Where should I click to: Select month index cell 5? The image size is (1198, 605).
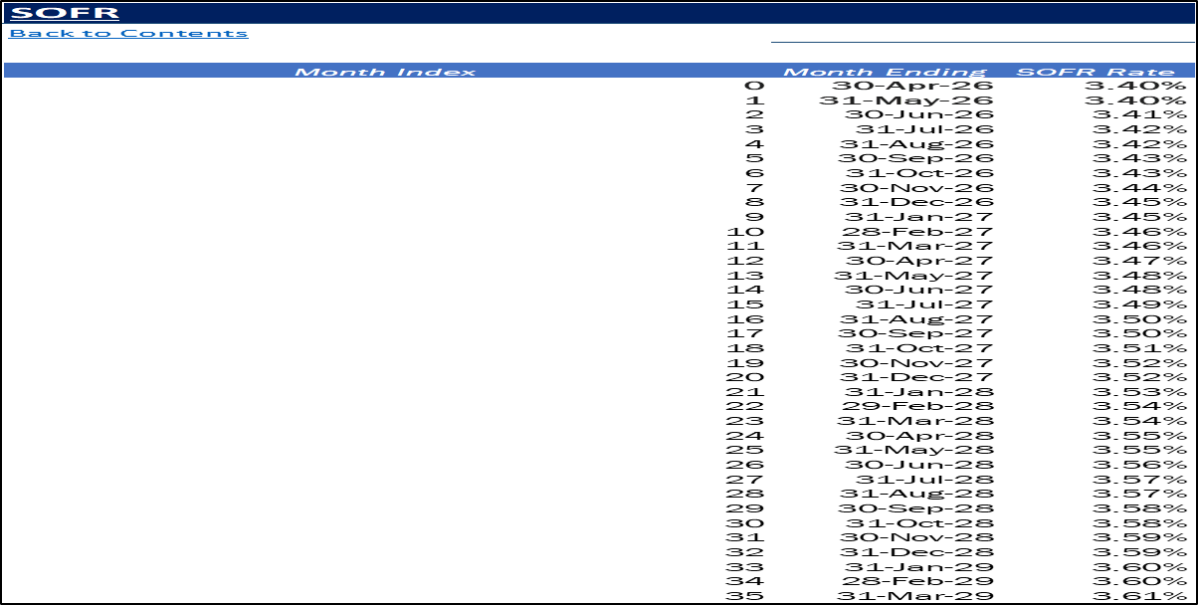[755, 158]
